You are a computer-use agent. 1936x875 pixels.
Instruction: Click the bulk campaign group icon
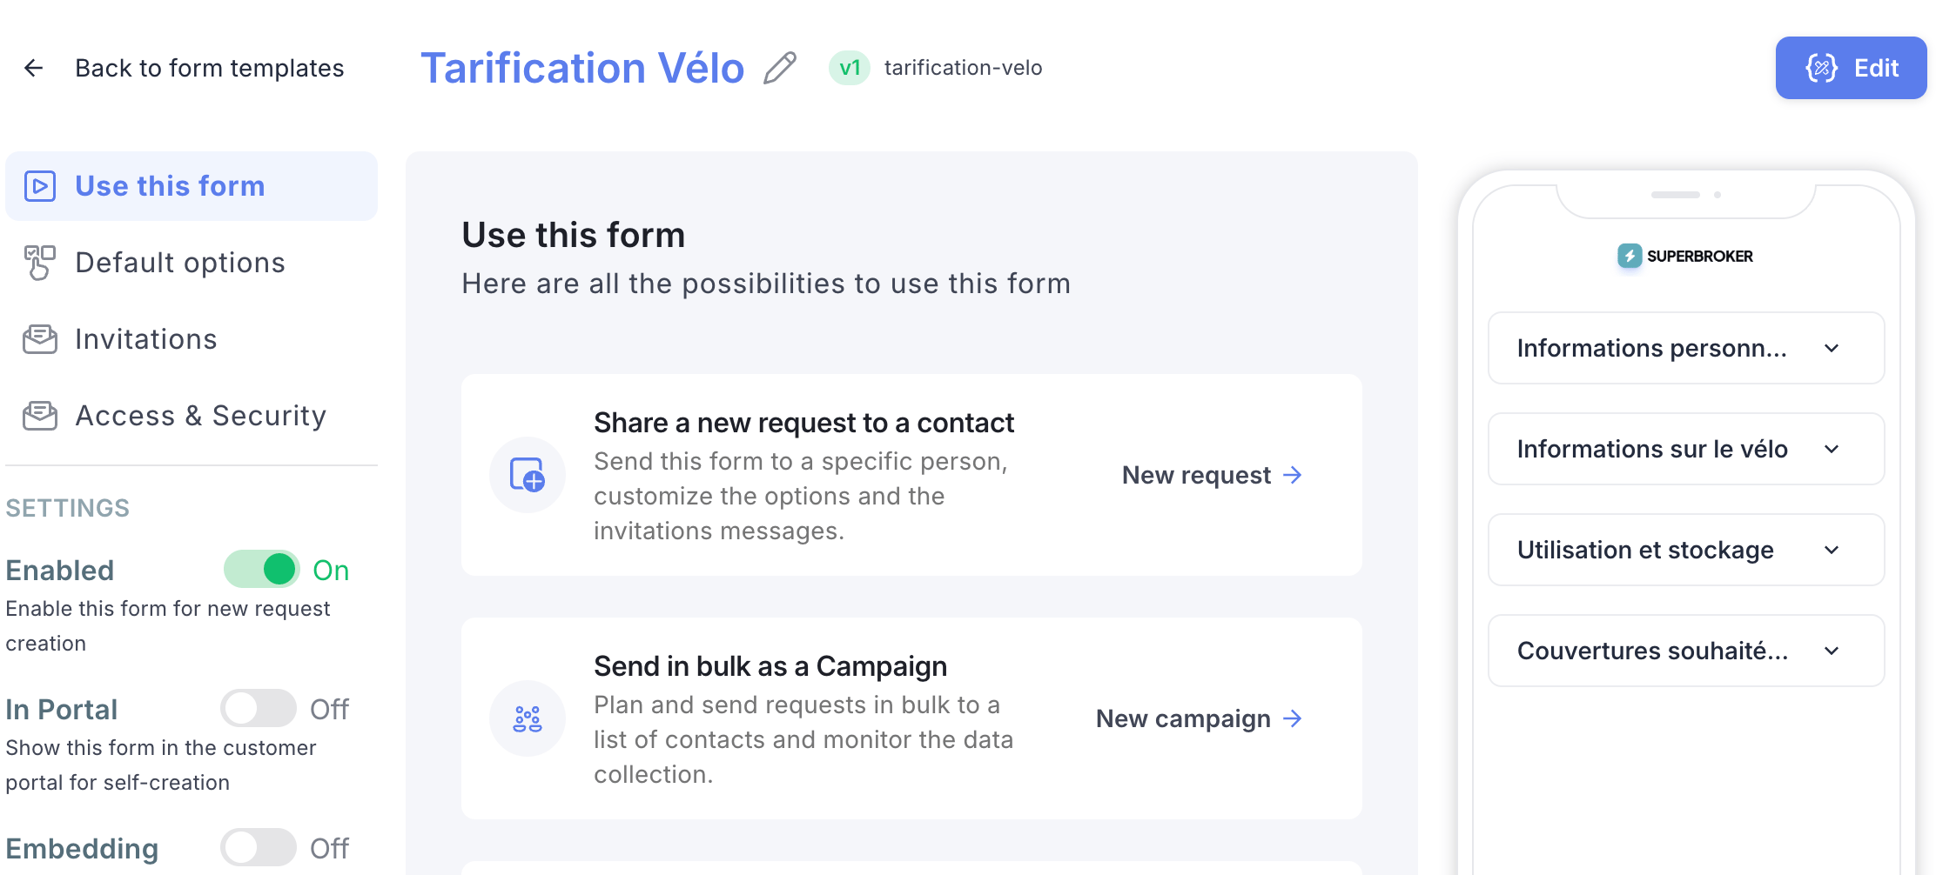click(x=528, y=718)
